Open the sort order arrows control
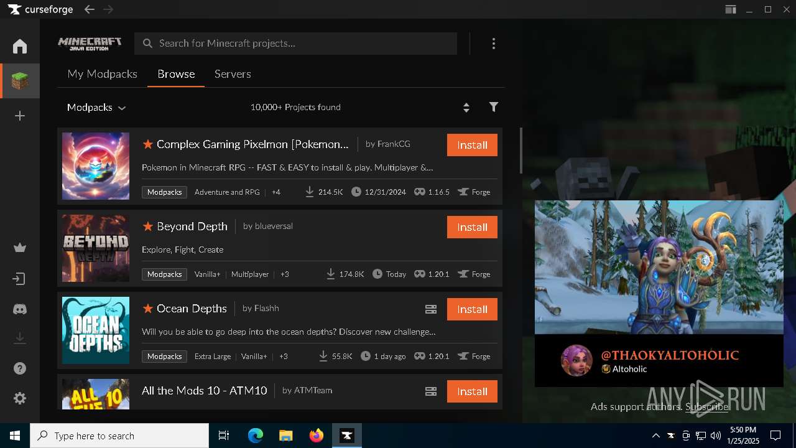This screenshot has height=448, width=796. click(466, 107)
